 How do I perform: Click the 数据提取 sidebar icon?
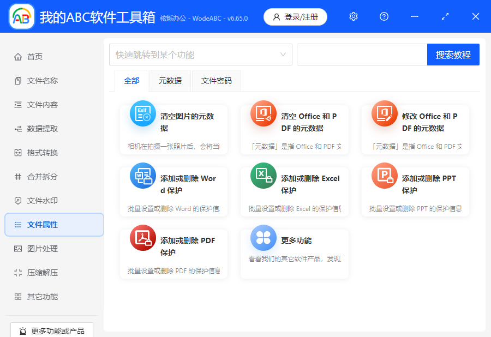[18, 129]
